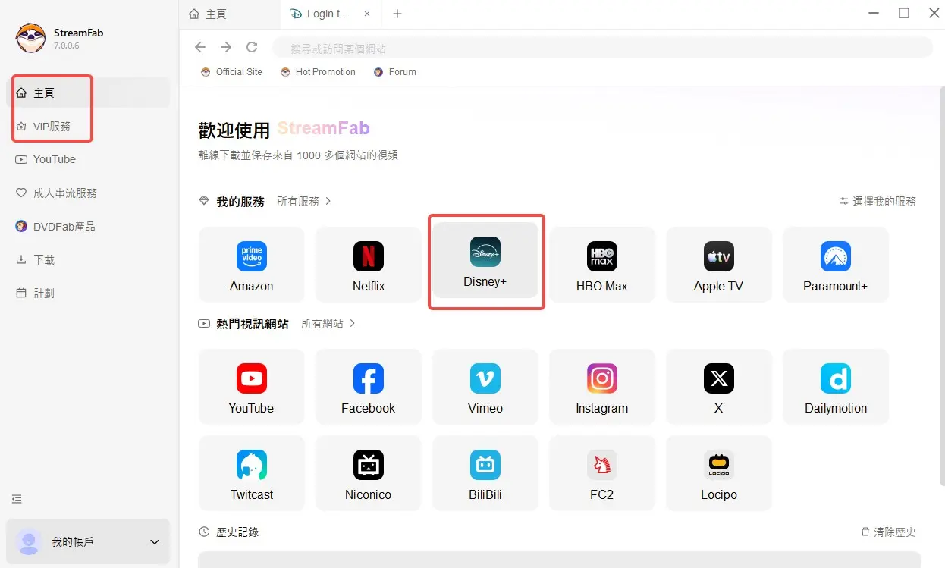The image size is (945, 568).
Task: Click the browser forward arrow
Action: click(226, 47)
